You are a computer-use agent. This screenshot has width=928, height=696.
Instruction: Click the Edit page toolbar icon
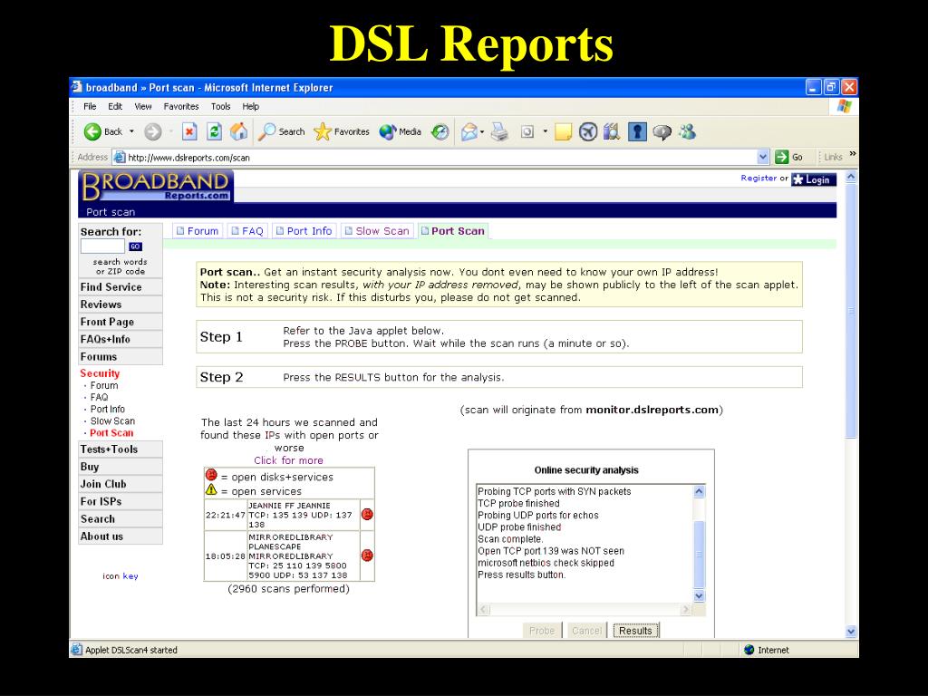[x=527, y=131]
